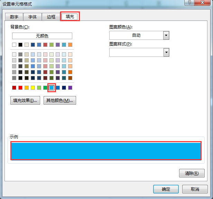Cancel the dialog with 取消

click(x=195, y=189)
